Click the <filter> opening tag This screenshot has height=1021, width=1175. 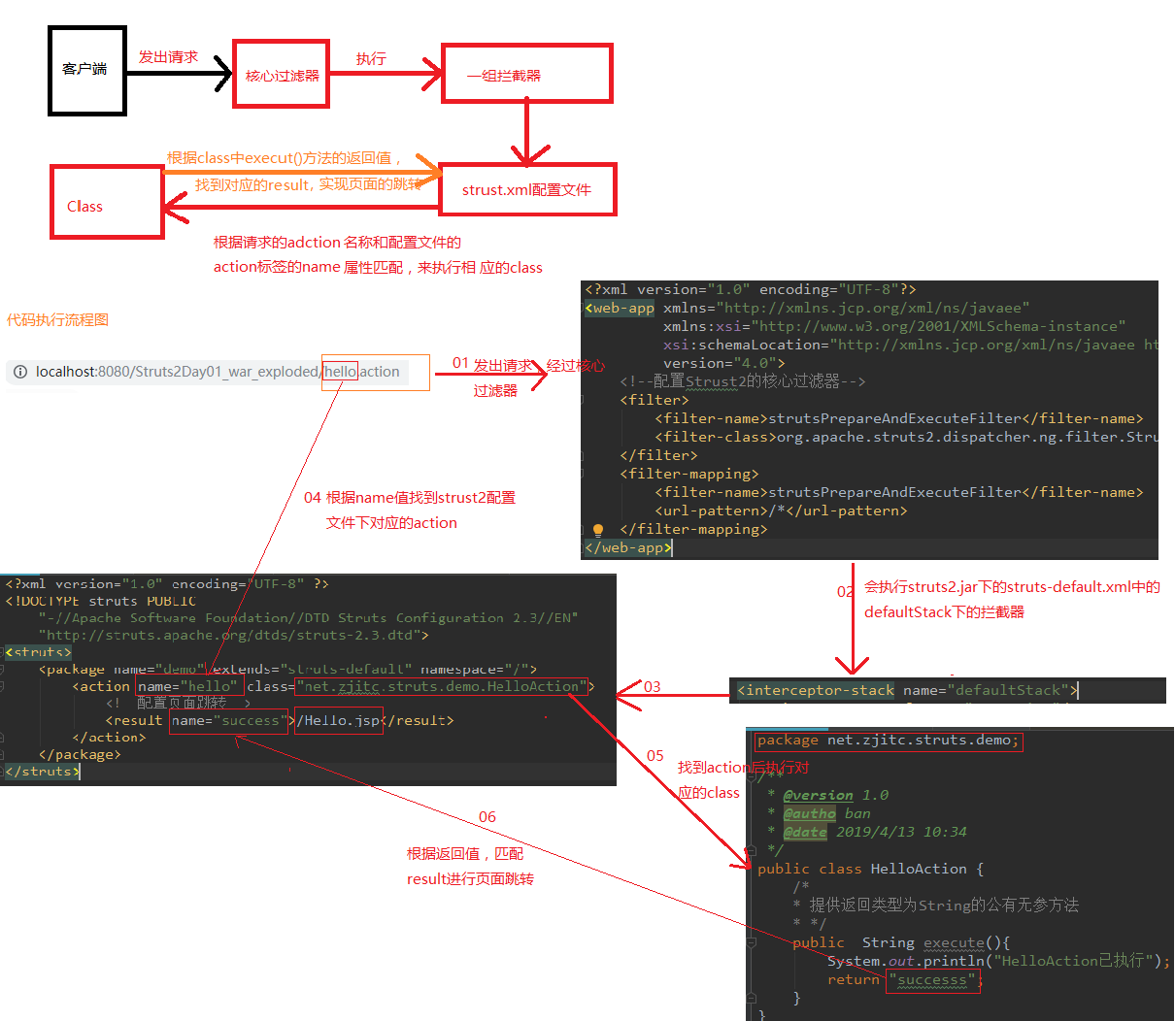click(x=655, y=400)
